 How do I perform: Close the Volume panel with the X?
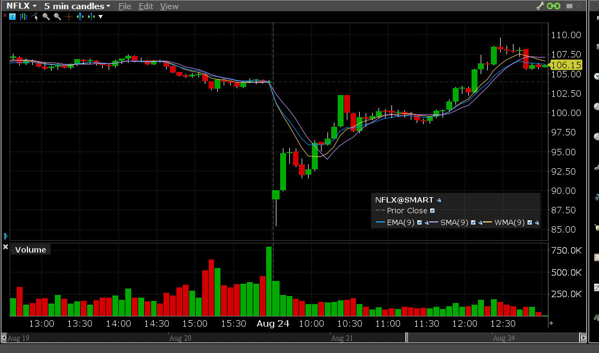[5, 247]
